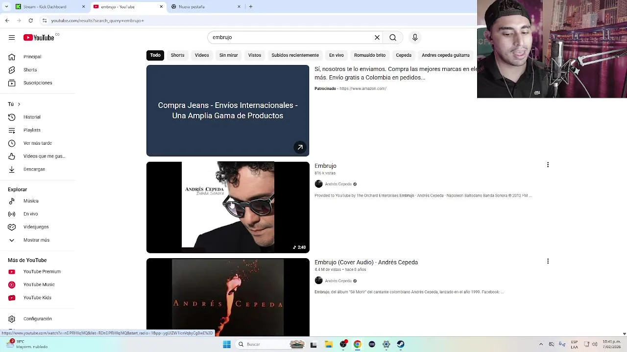Go to the YouTube logo home

pyautogui.click(x=39, y=38)
